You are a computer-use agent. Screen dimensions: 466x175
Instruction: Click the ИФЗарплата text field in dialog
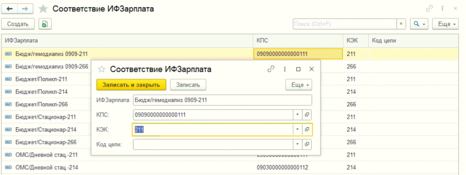coord(223,100)
